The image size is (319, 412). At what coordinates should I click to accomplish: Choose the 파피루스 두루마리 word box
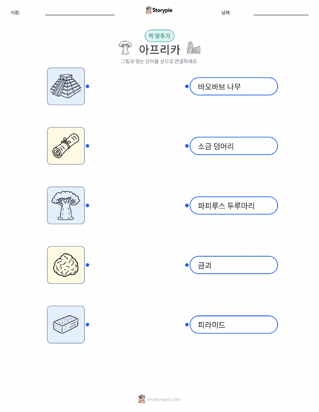(234, 205)
